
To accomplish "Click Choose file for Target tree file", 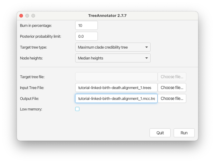I will (x=172, y=77).
